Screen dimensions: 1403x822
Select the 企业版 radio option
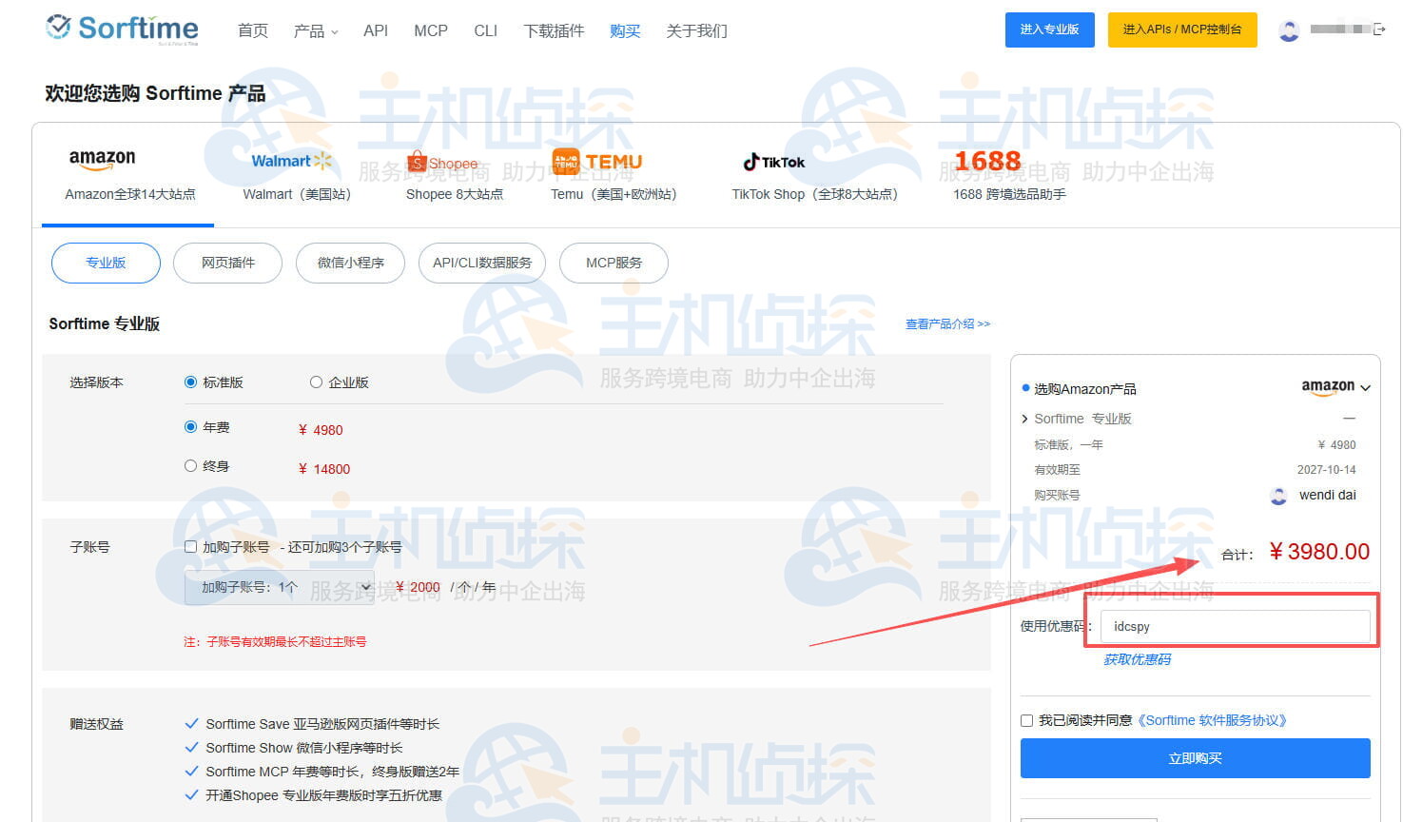pos(316,382)
